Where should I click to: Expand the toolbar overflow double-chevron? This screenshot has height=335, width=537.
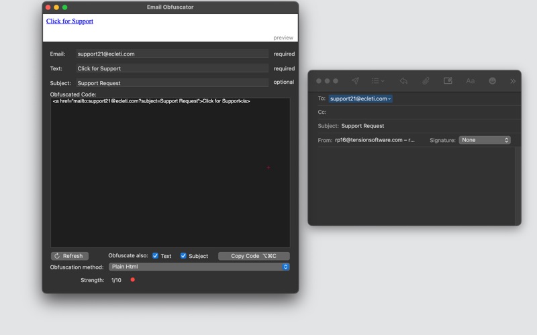click(513, 81)
